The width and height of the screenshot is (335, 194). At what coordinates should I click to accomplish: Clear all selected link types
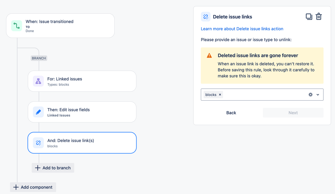pos(311,95)
